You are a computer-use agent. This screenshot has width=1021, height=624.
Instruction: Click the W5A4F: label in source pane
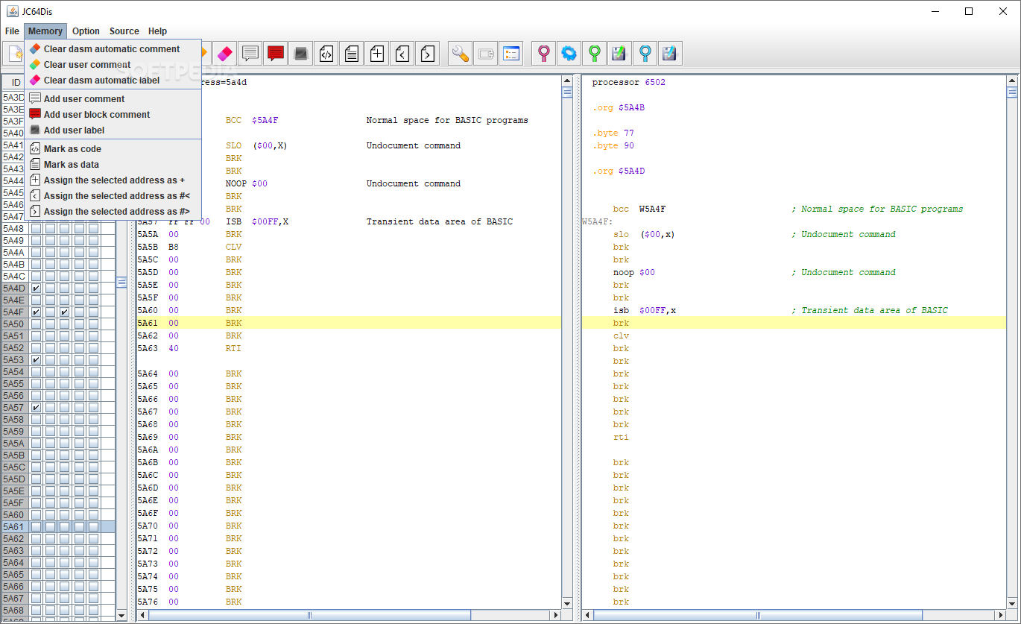598,221
